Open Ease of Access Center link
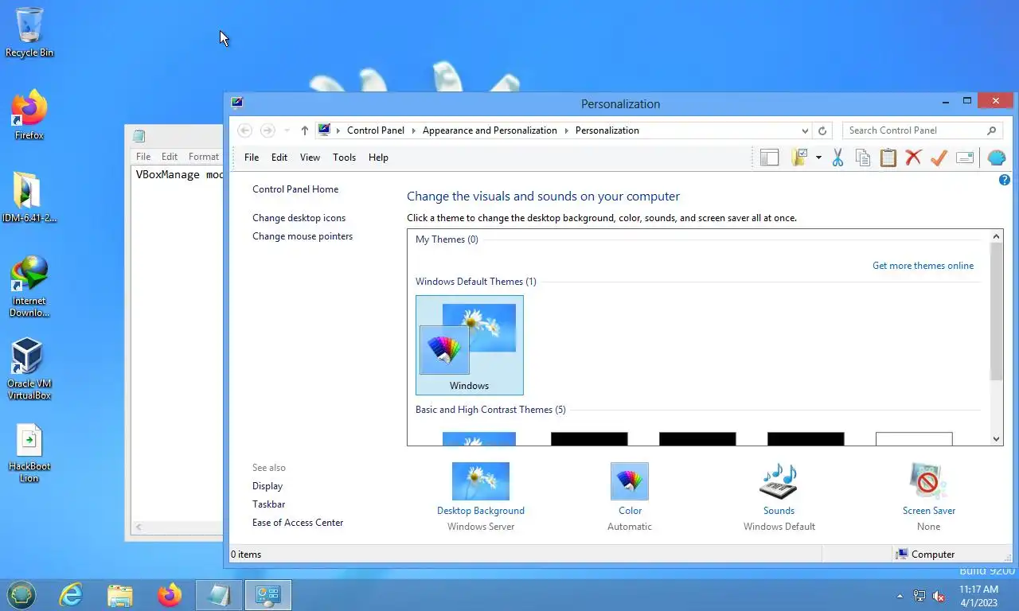Image resolution: width=1019 pixels, height=611 pixels. [x=298, y=523]
